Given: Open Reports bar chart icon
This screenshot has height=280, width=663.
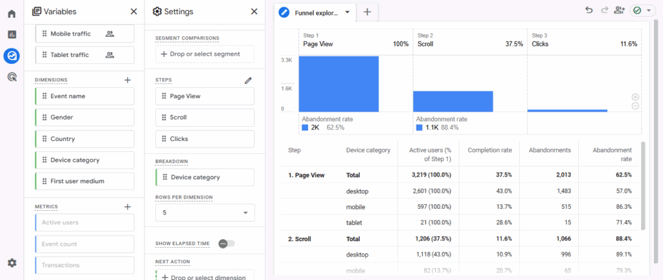Looking at the screenshot, I should tap(12, 34).
